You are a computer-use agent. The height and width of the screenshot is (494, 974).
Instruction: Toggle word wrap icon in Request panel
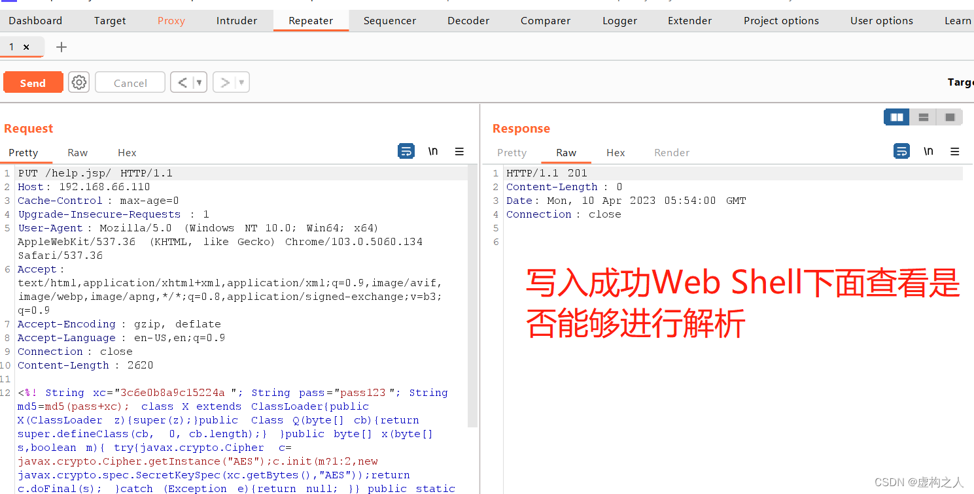tap(406, 152)
